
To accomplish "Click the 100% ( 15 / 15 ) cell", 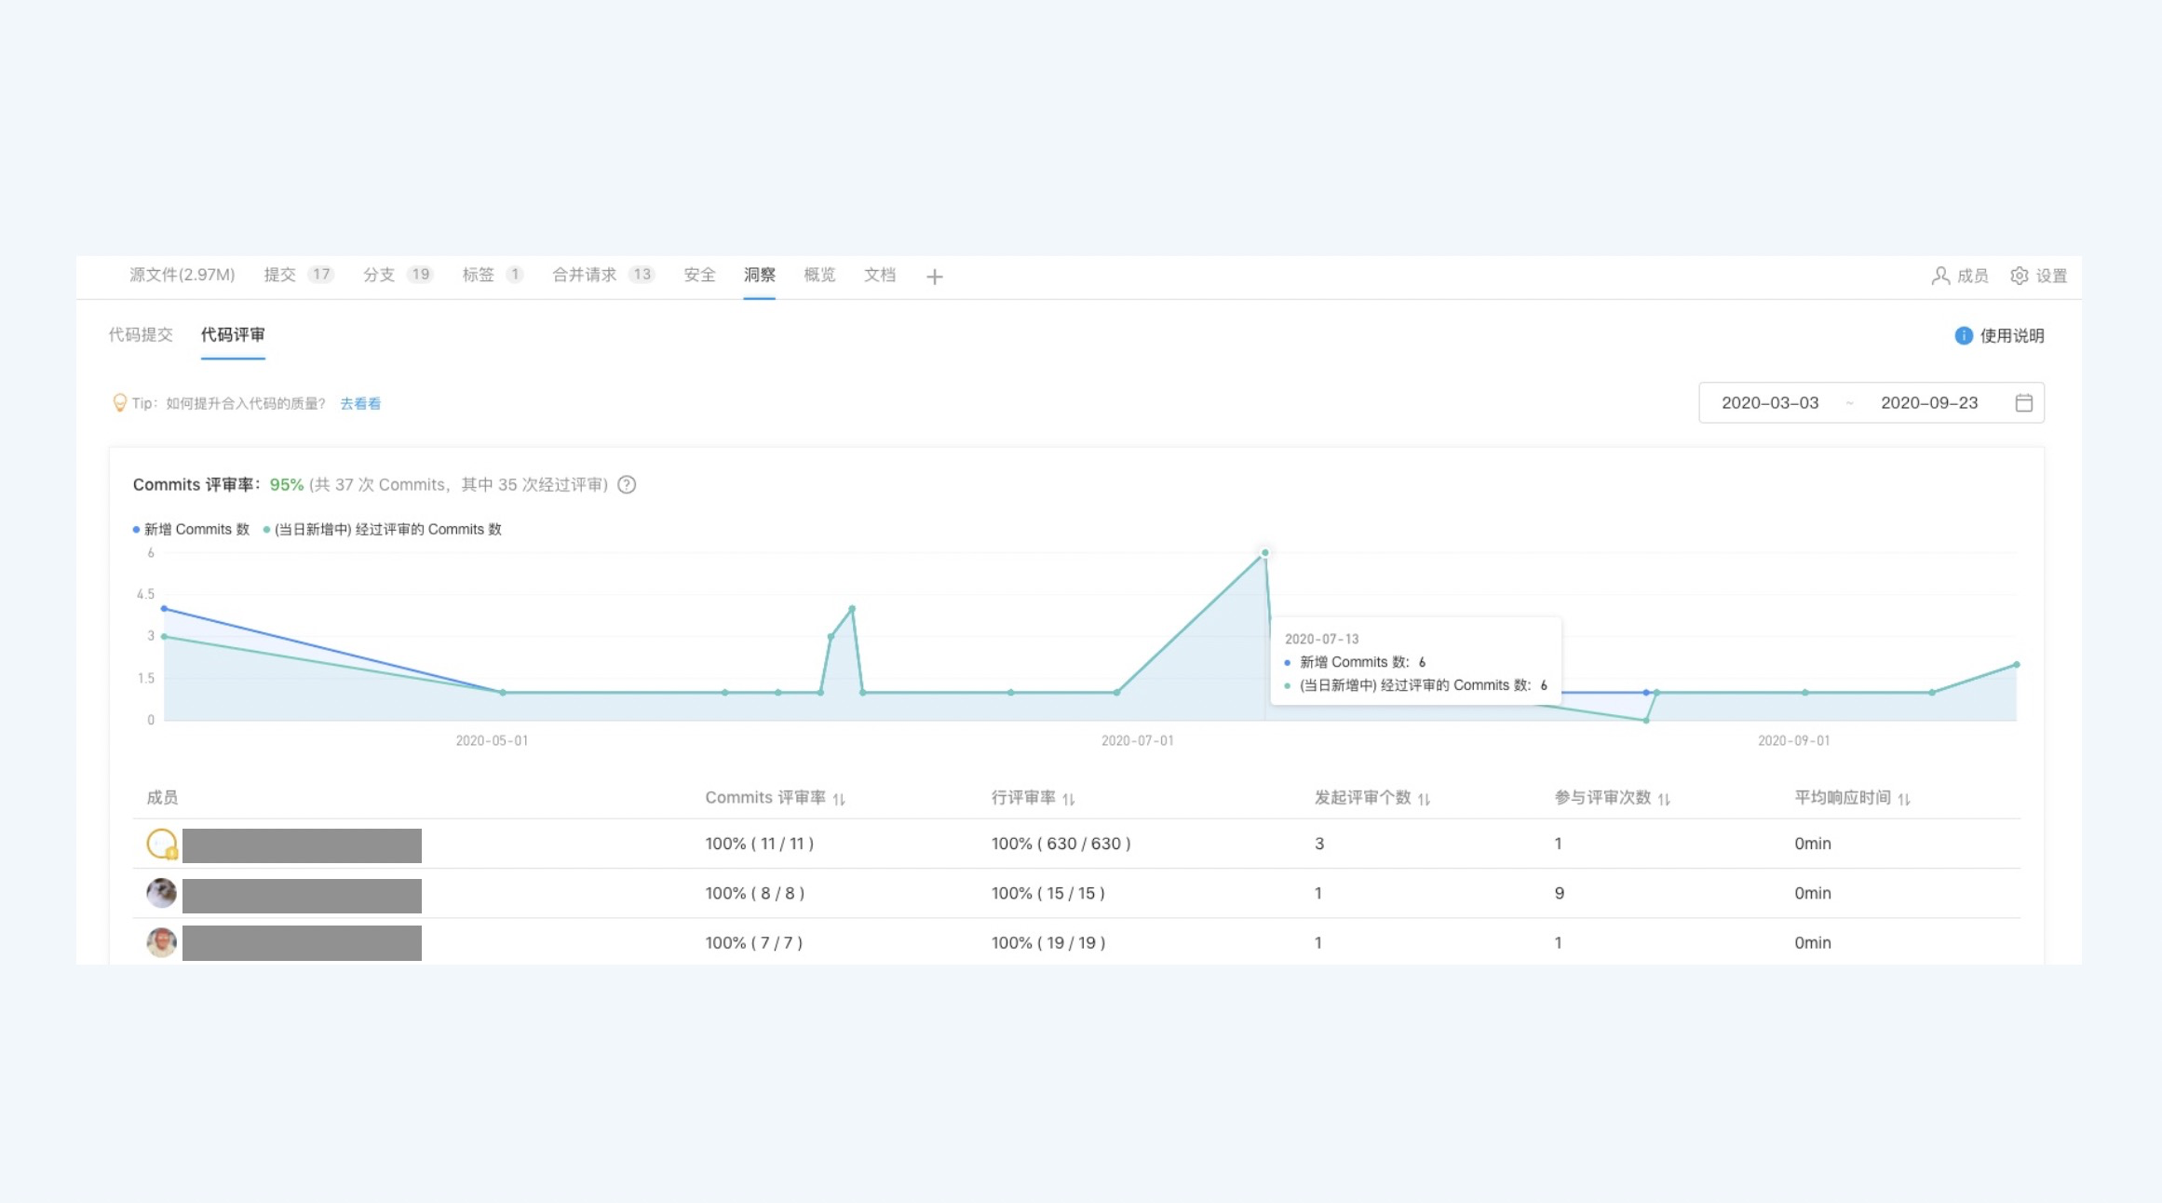I will click(x=1048, y=893).
